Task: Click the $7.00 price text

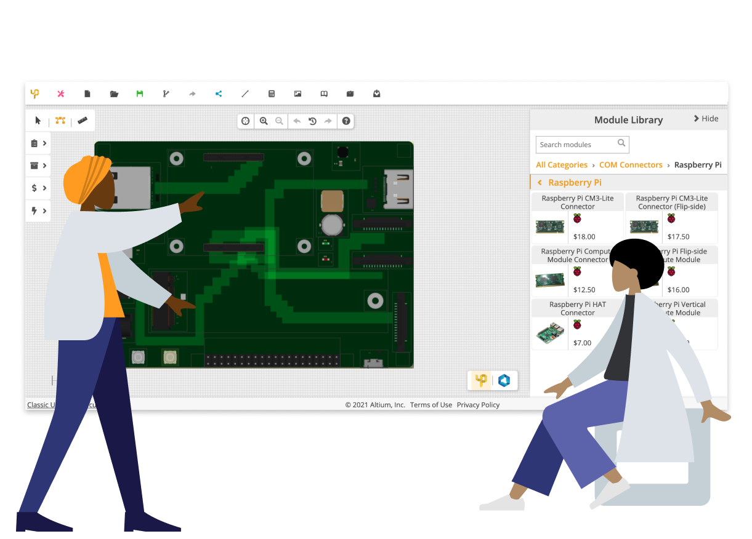Action: (x=582, y=343)
